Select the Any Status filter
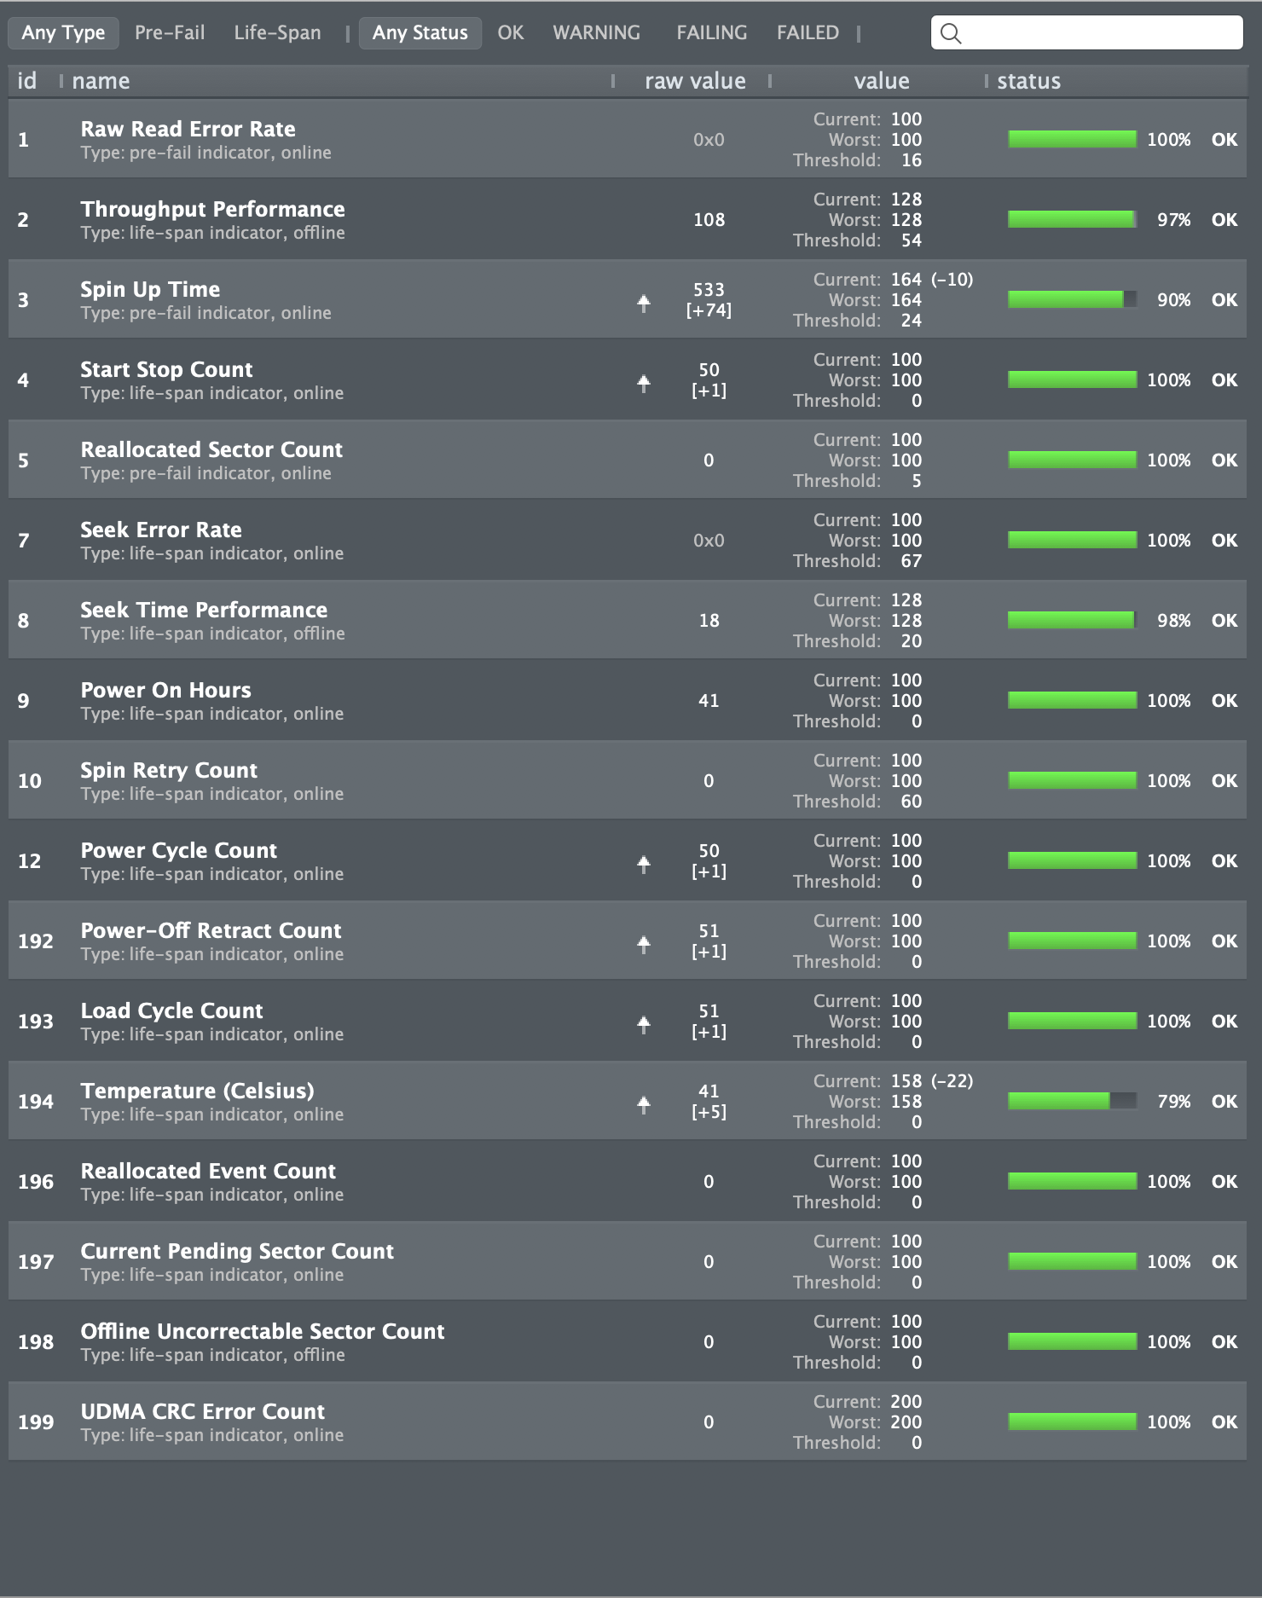Viewport: 1262px width, 1598px height. click(x=420, y=33)
